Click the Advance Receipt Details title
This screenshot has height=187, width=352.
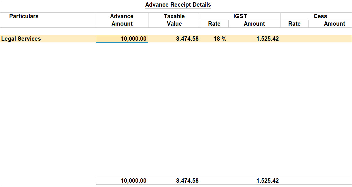click(x=178, y=5)
